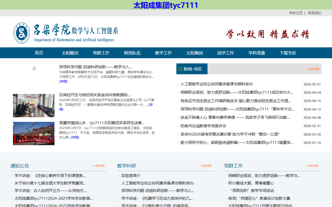Open the 下载专区 navigation menu item

point(288,53)
